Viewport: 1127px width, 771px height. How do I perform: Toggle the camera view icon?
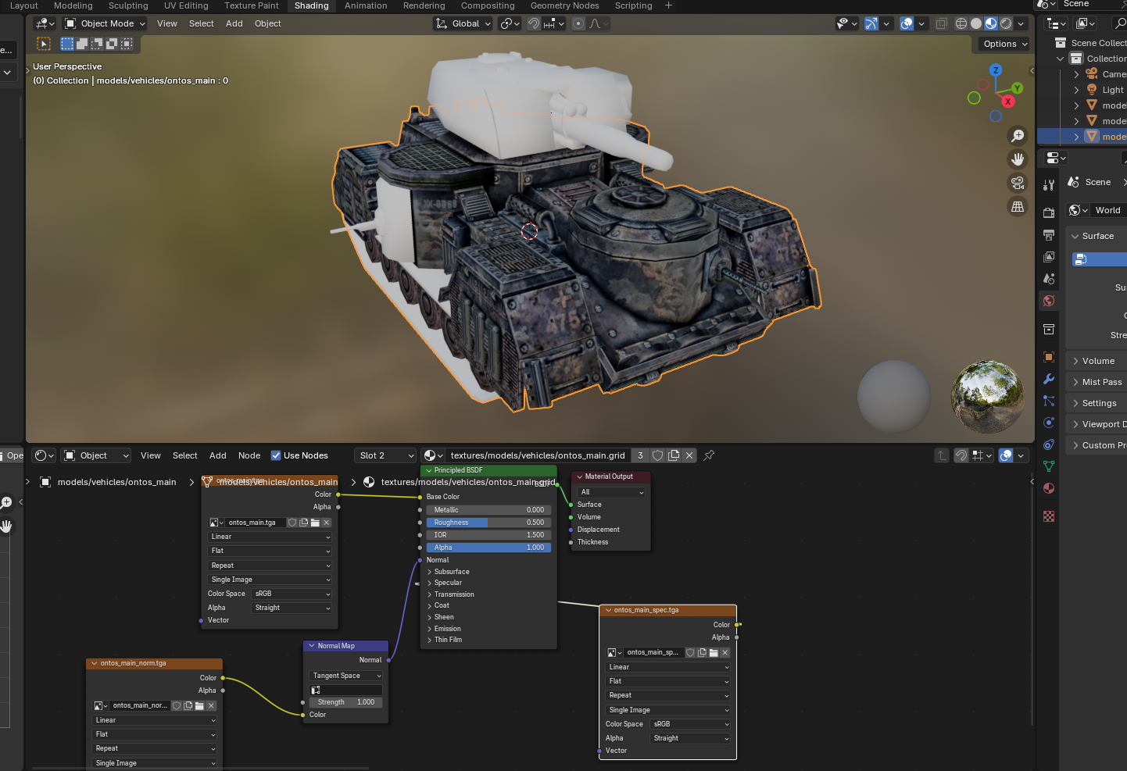click(x=1018, y=183)
